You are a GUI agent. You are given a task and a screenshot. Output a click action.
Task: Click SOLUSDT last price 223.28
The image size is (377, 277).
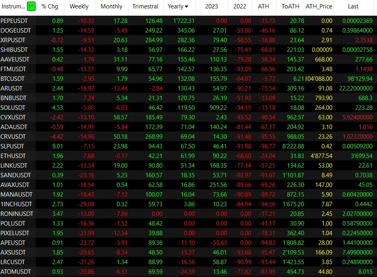coord(364,108)
